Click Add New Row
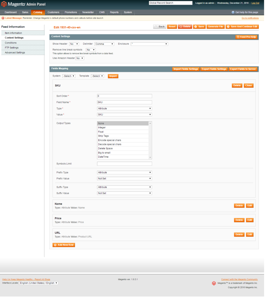268x302 pixels. click(x=64, y=245)
